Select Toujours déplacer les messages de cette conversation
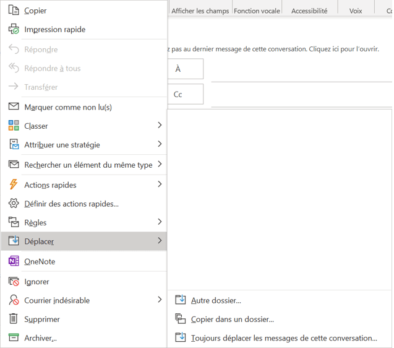The height and width of the screenshot is (348, 394). 280,337
